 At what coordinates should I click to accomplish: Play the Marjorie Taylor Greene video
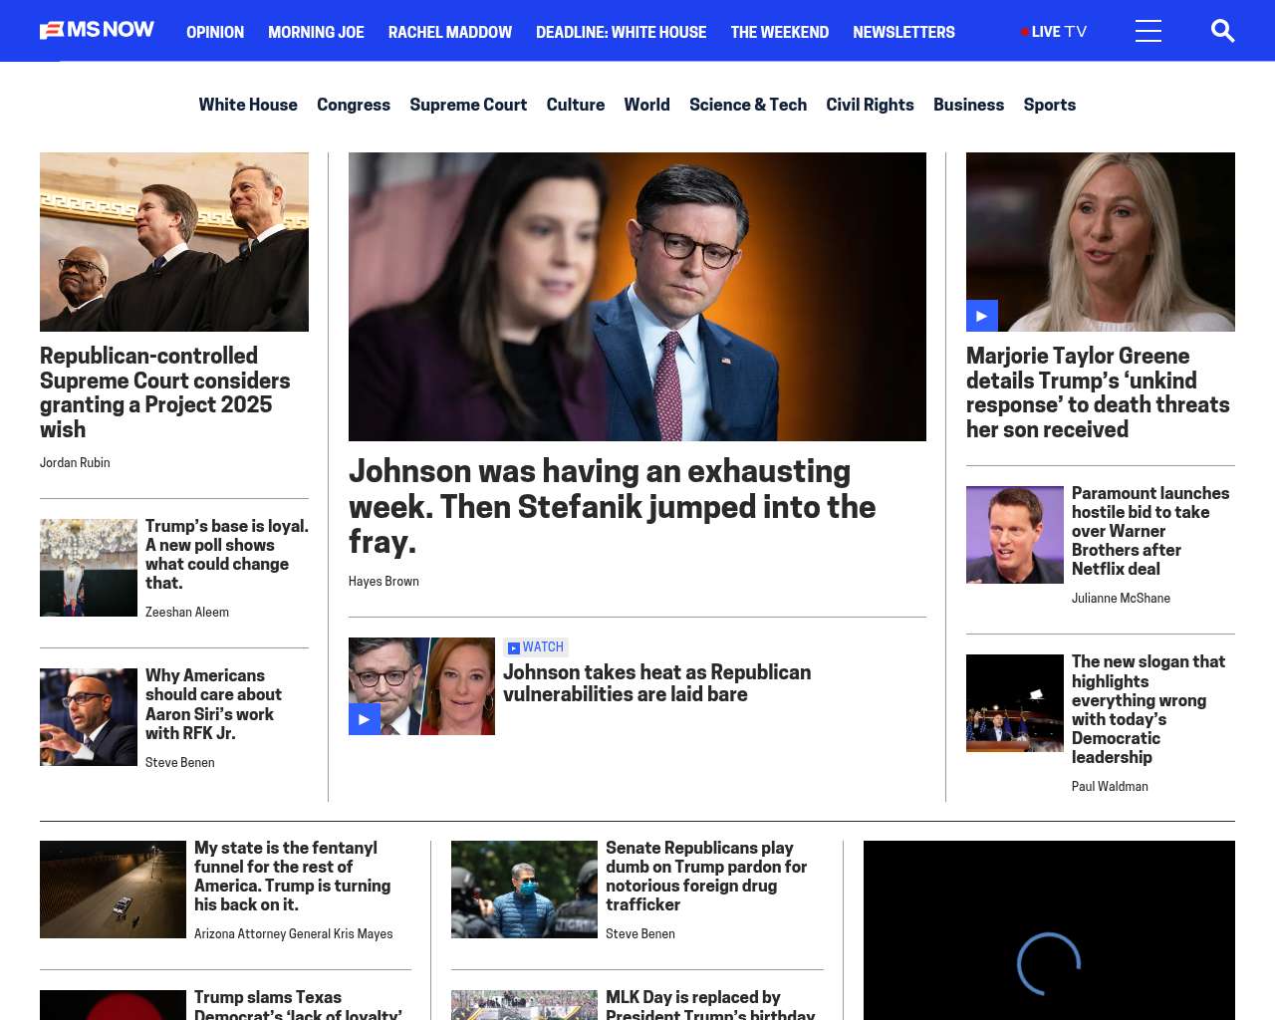(981, 316)
